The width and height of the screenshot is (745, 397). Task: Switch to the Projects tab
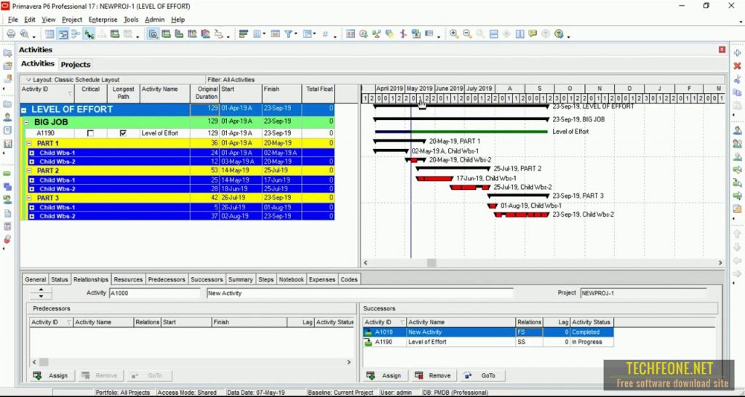pyautogui.click(x=76, y=64)
